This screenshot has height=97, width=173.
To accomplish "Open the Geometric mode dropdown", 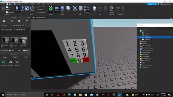I will (x=43, y=7).
